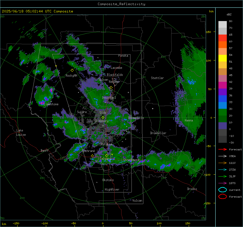Click the RockyMH label
Viewport: 243px width, 227px height.
(71, 76)
